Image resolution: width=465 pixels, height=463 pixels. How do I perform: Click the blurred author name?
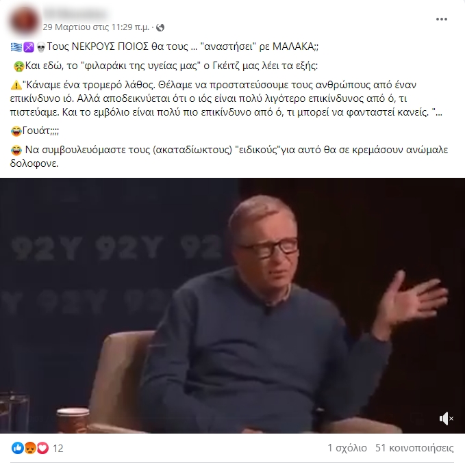(x=75, y=14)
